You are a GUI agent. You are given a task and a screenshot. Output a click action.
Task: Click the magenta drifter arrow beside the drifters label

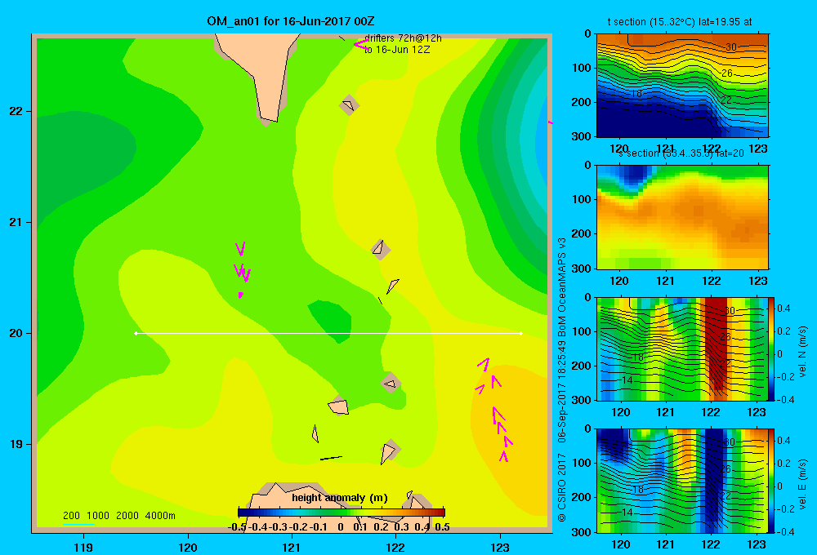[x=361, y=45]
